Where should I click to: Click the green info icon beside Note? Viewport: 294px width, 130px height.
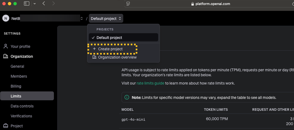(127, 97)
